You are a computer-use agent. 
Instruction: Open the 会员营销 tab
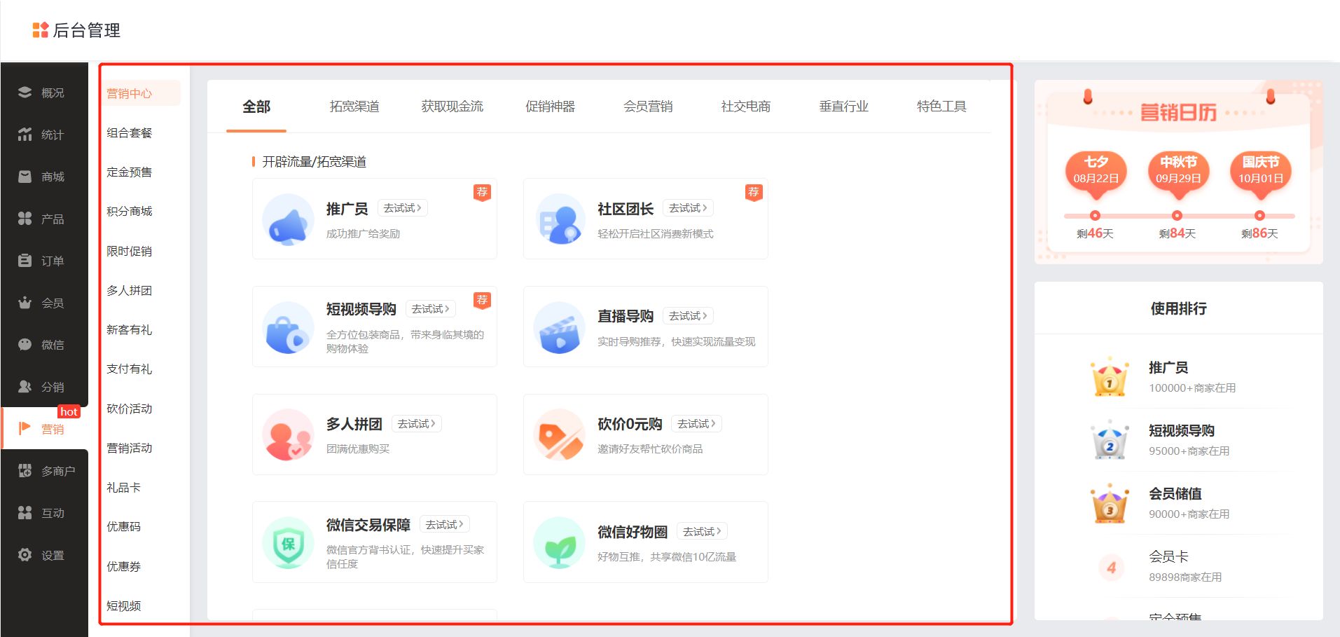648,107
